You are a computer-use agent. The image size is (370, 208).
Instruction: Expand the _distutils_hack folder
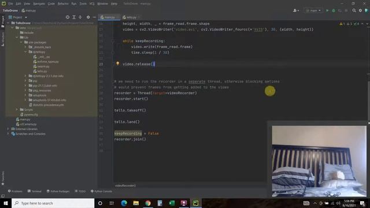coord(25,47)
